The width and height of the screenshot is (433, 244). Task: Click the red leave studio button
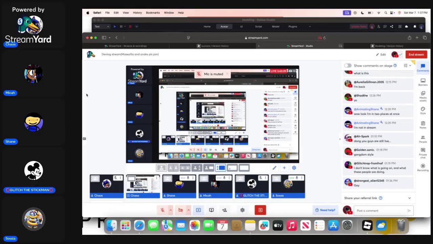[x=260, y=210]
